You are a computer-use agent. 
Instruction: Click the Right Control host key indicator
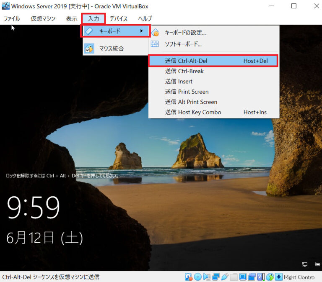[299, 277]
